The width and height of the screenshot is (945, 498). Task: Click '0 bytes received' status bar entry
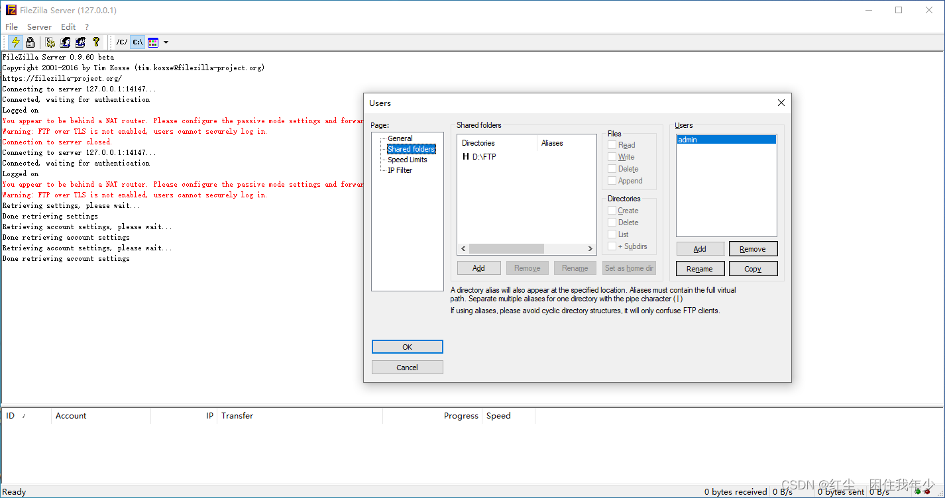click(x=736, y=492)
